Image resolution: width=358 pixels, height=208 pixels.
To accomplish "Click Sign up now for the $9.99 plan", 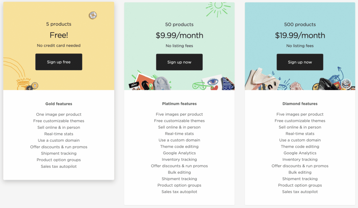I will 179,62.
